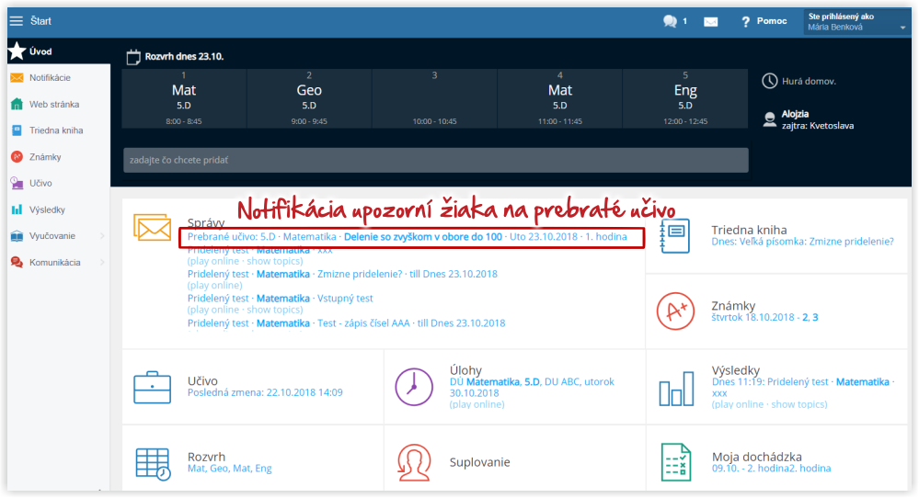Screen dimensions: 919x498
Task: Click the A+ Známky circle icon
Action: coord(675,311)
